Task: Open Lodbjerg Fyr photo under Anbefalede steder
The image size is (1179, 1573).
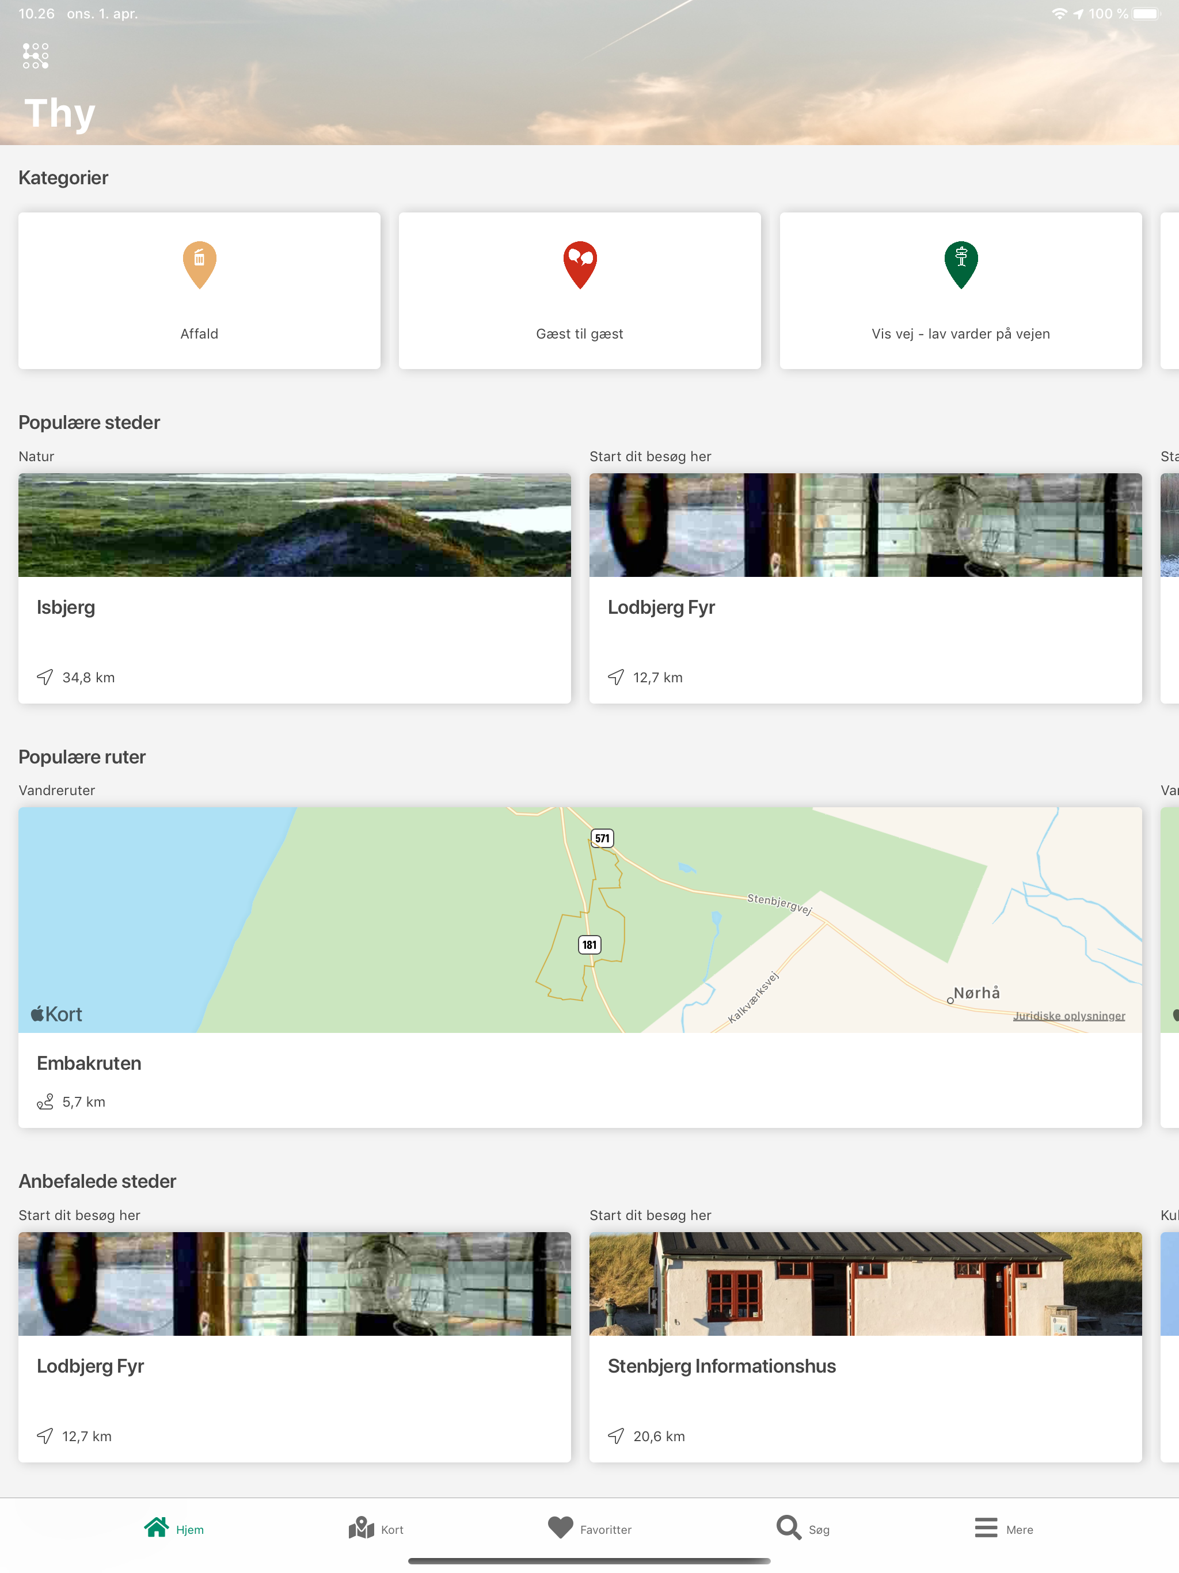Action: tap(294, 1283)
